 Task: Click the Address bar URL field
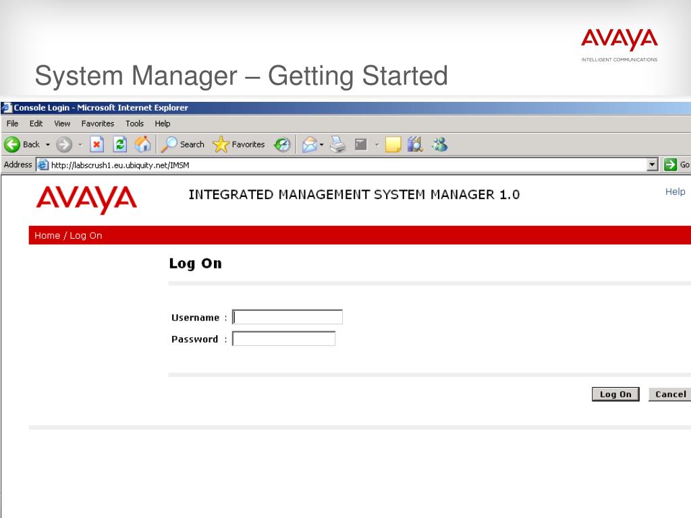click(x=348, y=165)
